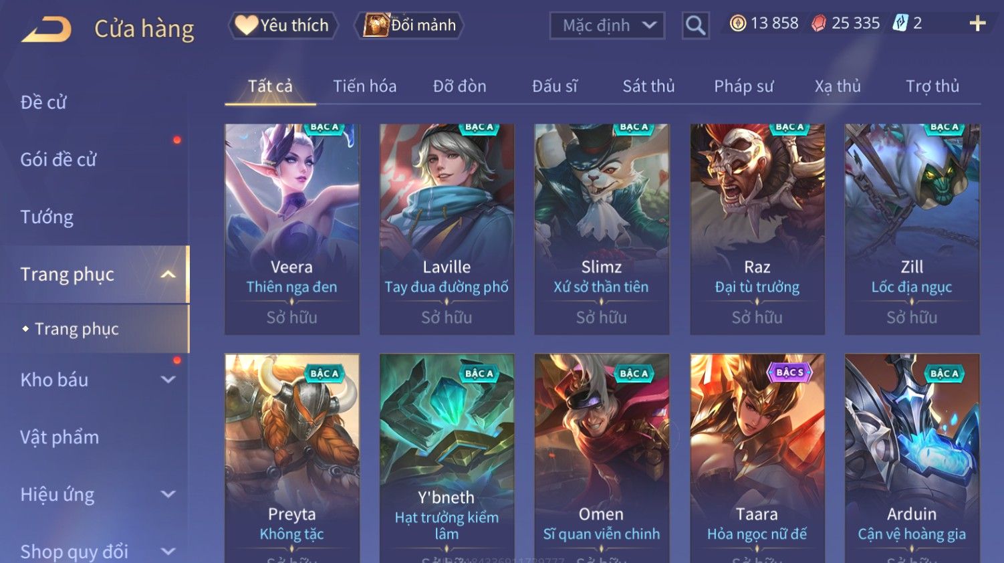Click the blue voucher ticket icon
Viewport: 1004px width, 563px height.
(900, 23)
